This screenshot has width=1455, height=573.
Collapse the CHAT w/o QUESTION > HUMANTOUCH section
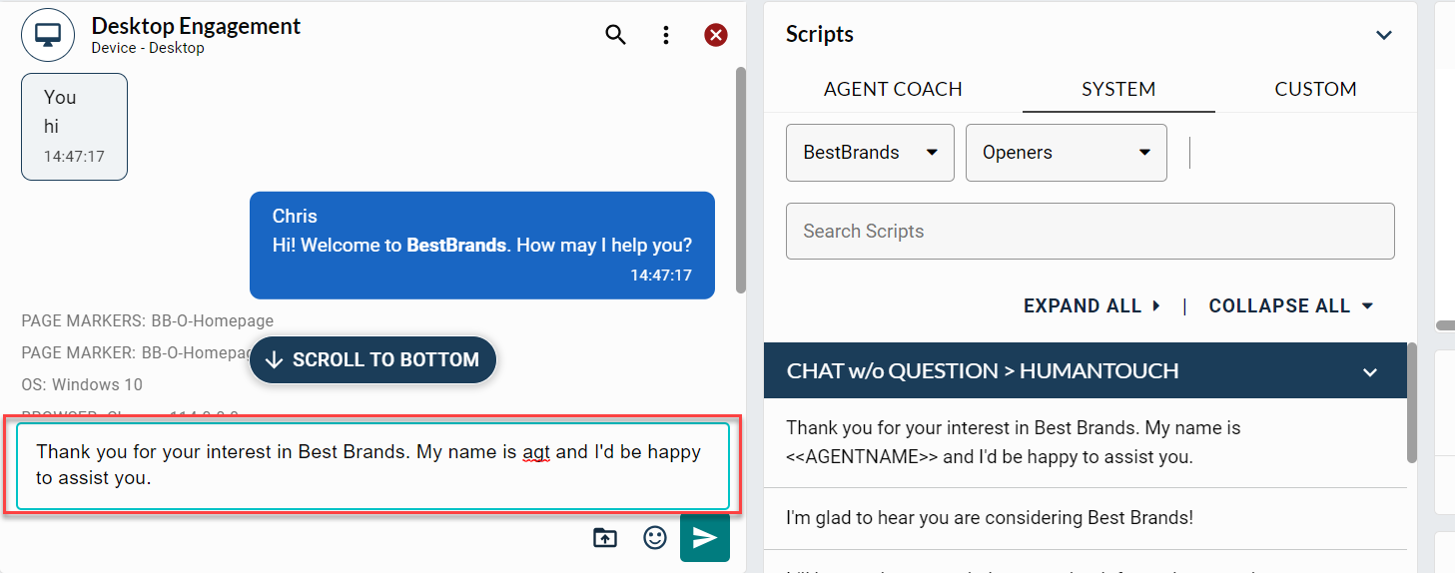tap(1370, 371)
